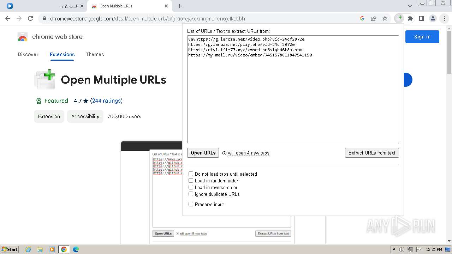Open Extensions puzzle icon
This screenshot has height=254, width=452.
click(x=410, y=18)
